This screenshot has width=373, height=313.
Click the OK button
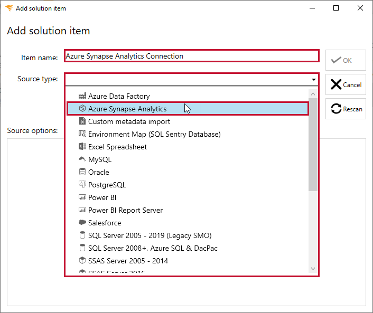pyautogui.click(x=346, y=60)
